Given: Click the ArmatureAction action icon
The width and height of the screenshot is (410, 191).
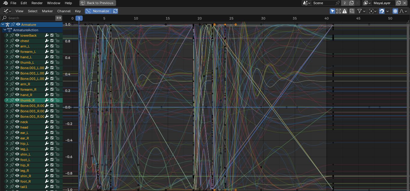Looking at the screenshot, I should click(10, 30).
